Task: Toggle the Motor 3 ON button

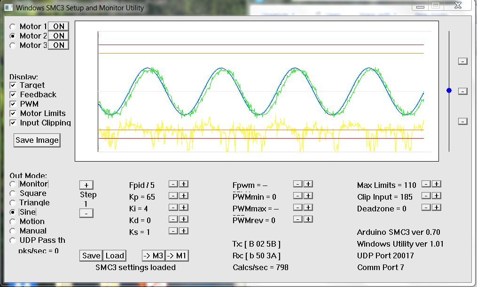Action: pos(59,46)
